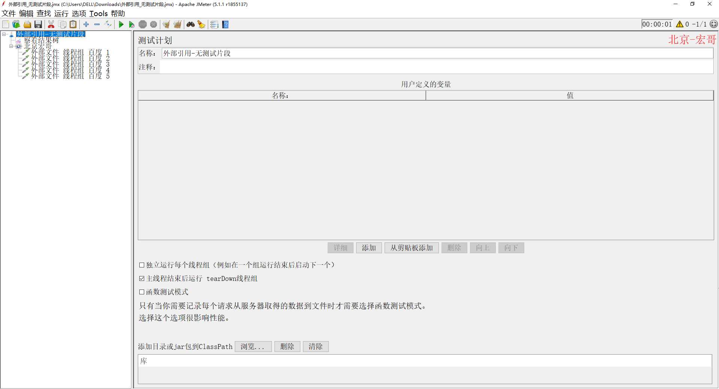Click the 从剪贴板添加 button
719x389 pixels.
point(412,248)
